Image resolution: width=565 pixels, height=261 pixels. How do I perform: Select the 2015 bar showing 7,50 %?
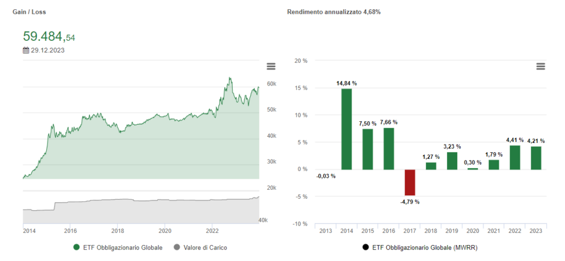[x=367, y=149]
